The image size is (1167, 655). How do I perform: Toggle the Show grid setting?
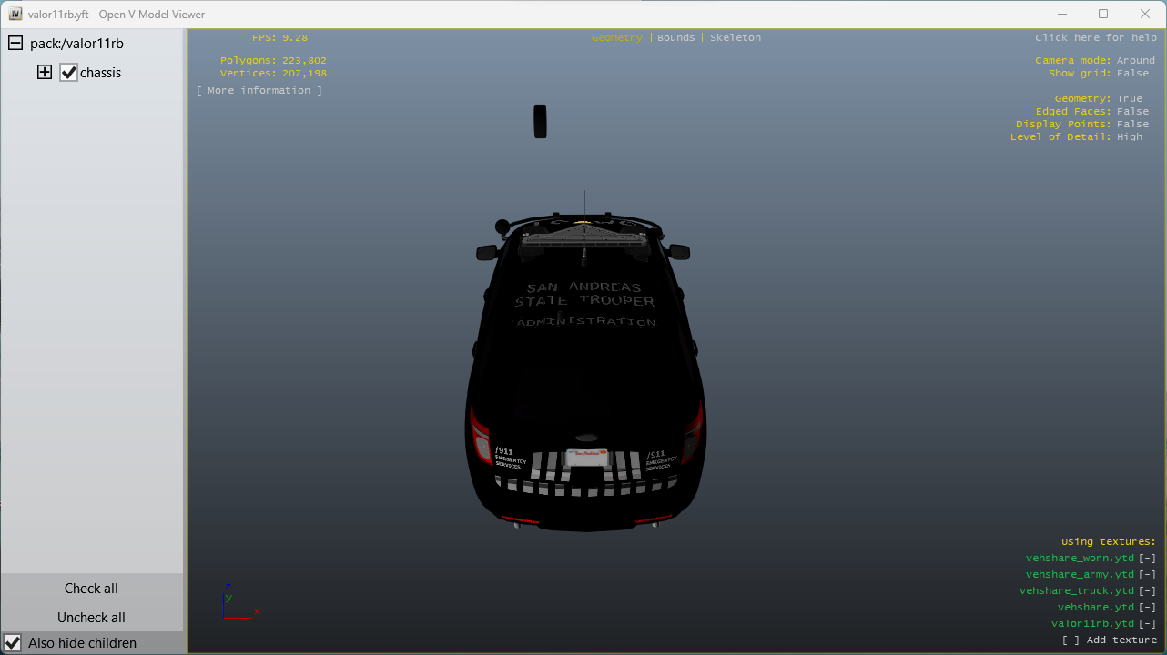(x=1135, y=74)
